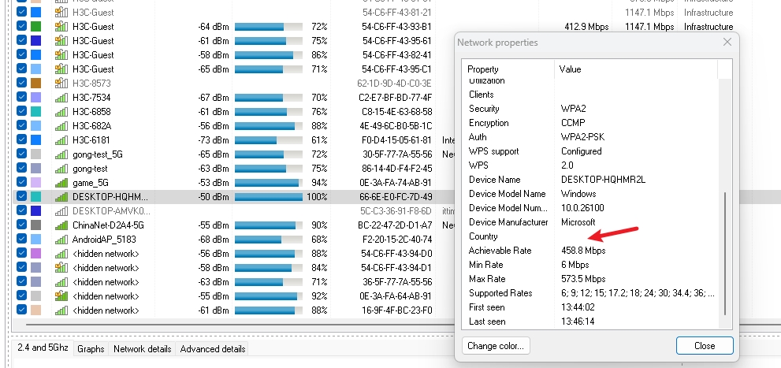Click the game_5G signal strength icon
The image size is (781, 368).
61,183
